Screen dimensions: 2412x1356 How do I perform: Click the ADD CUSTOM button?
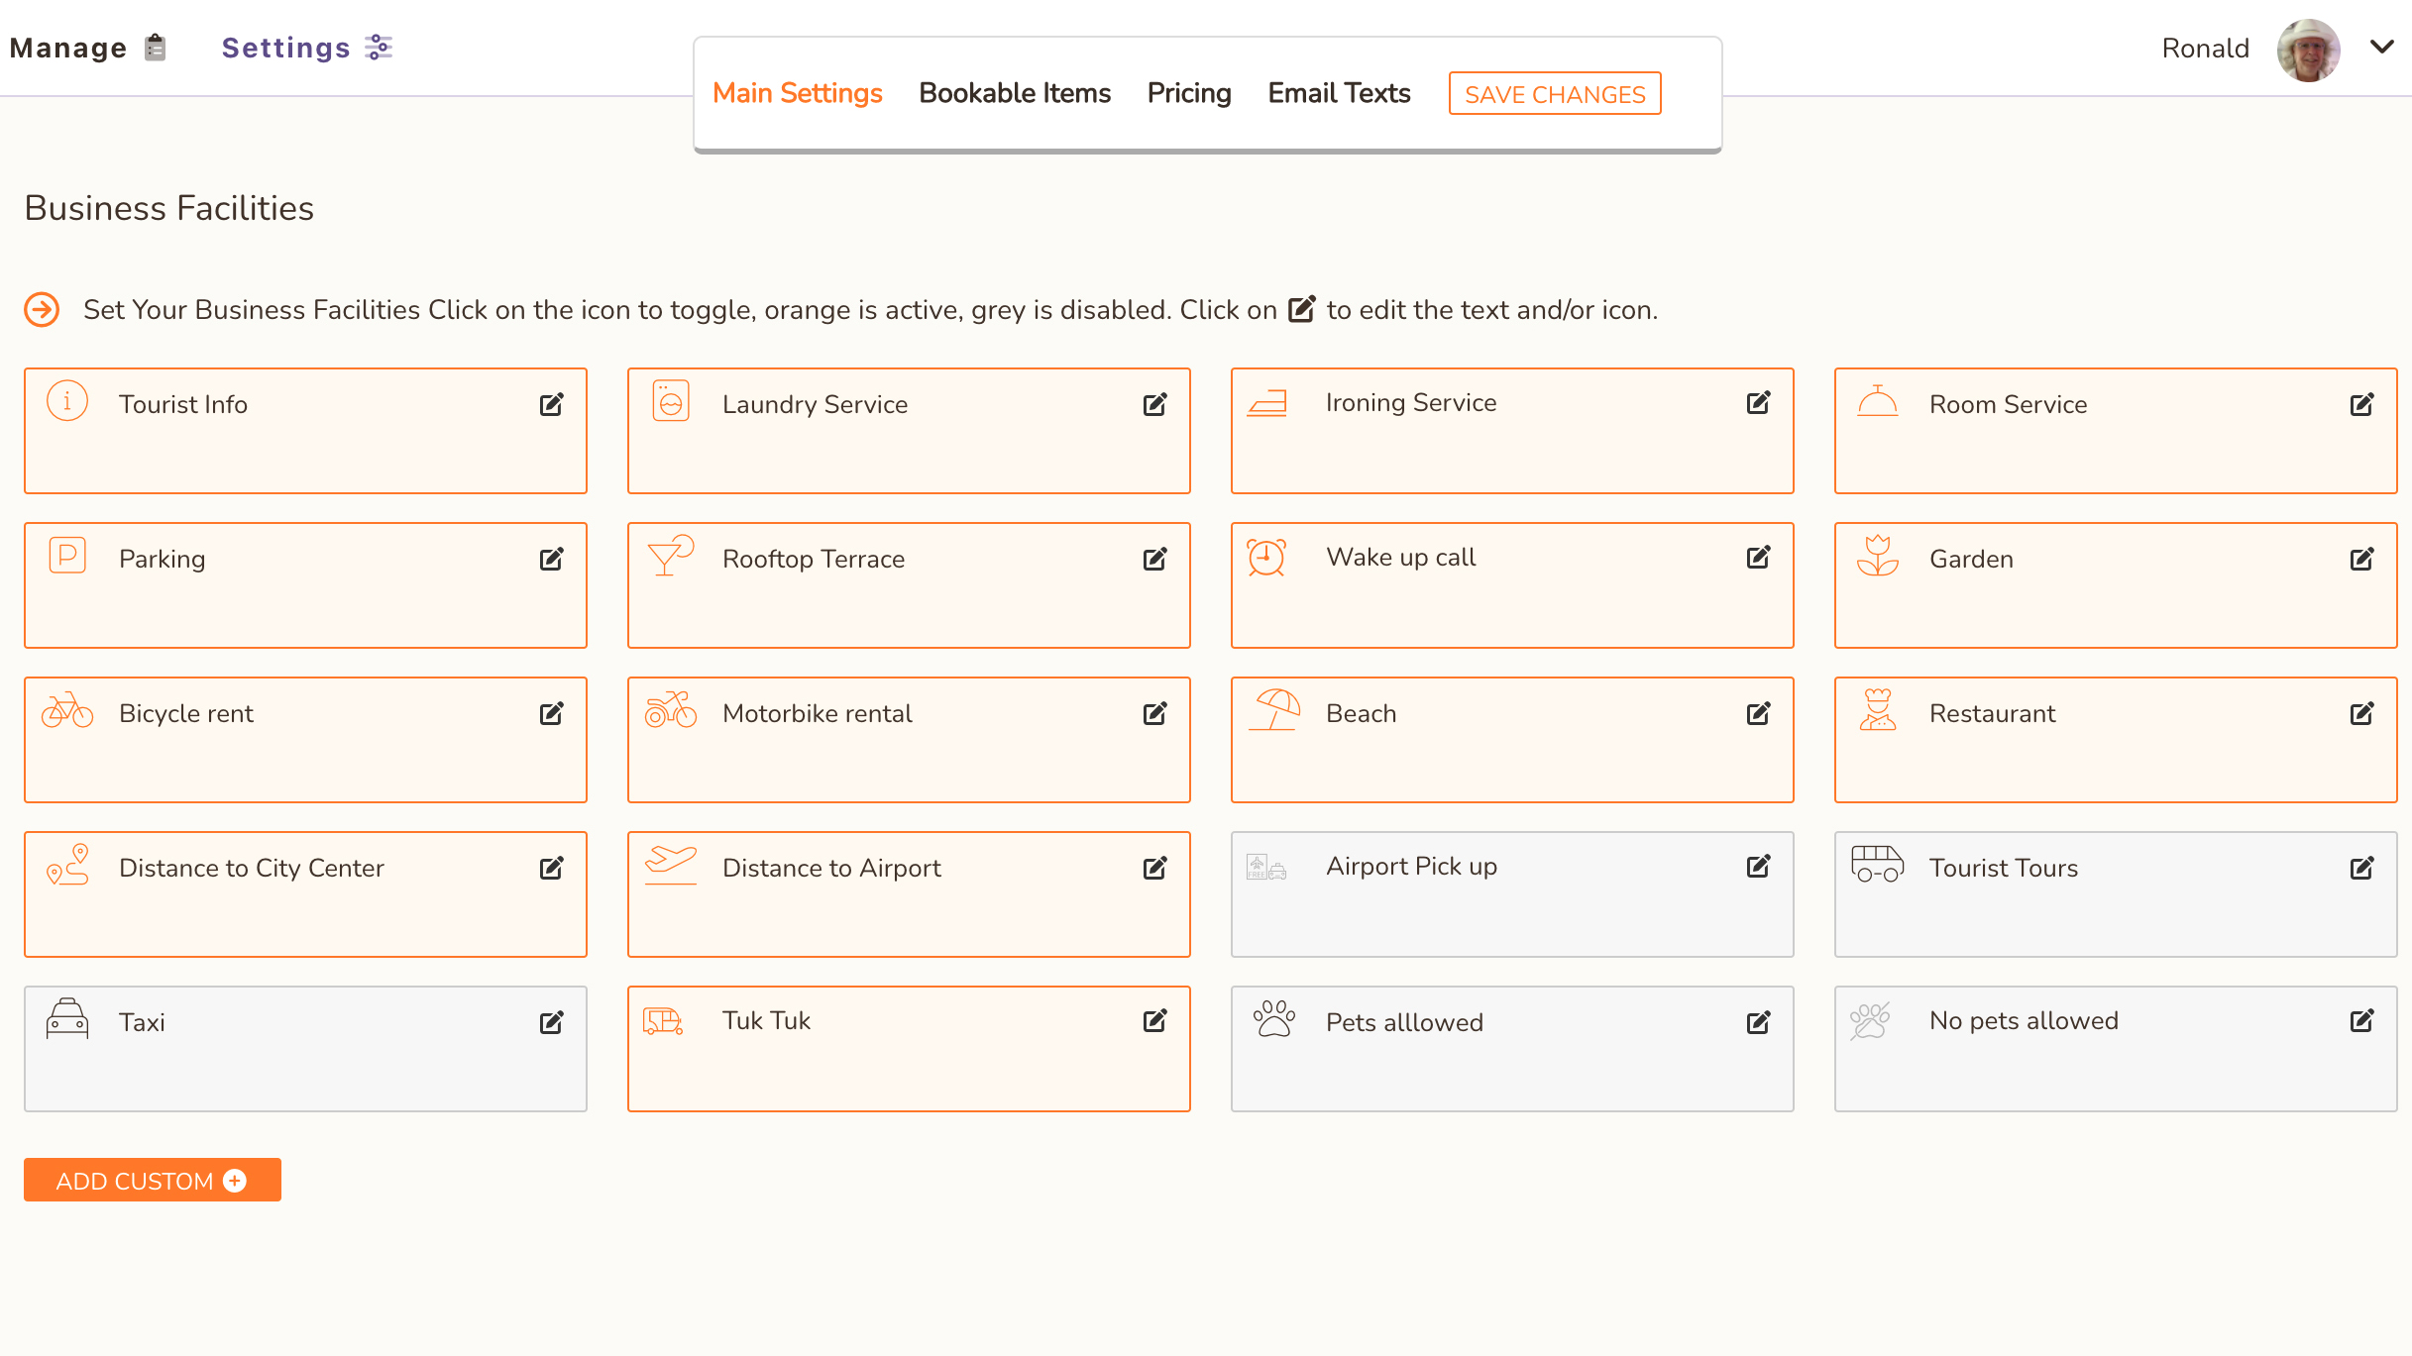pos(153,1181)
